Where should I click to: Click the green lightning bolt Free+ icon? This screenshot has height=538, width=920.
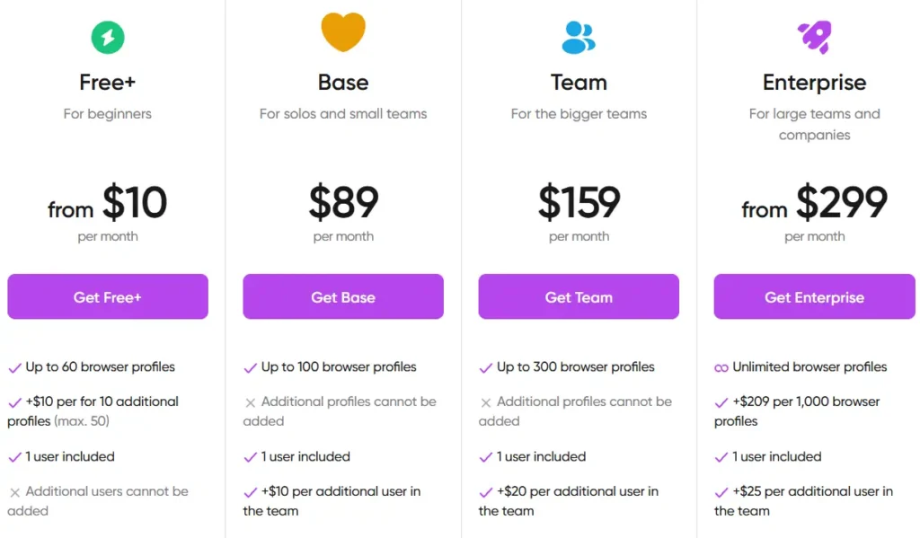coord(108,38)
